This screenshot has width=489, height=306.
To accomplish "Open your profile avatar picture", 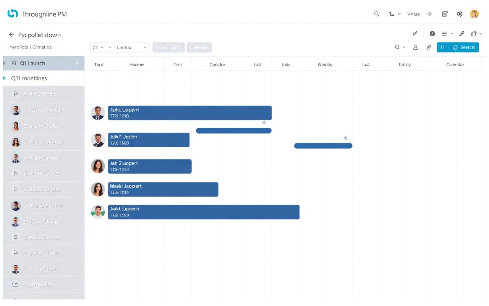I will click(474, 14).
